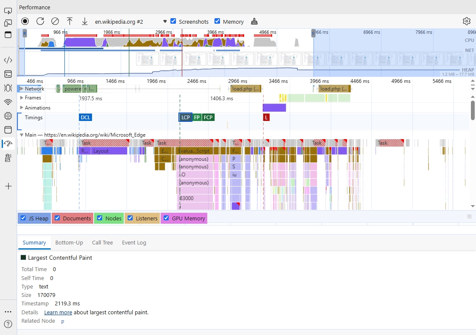Expand the Animations track

[x=22, y=107]
